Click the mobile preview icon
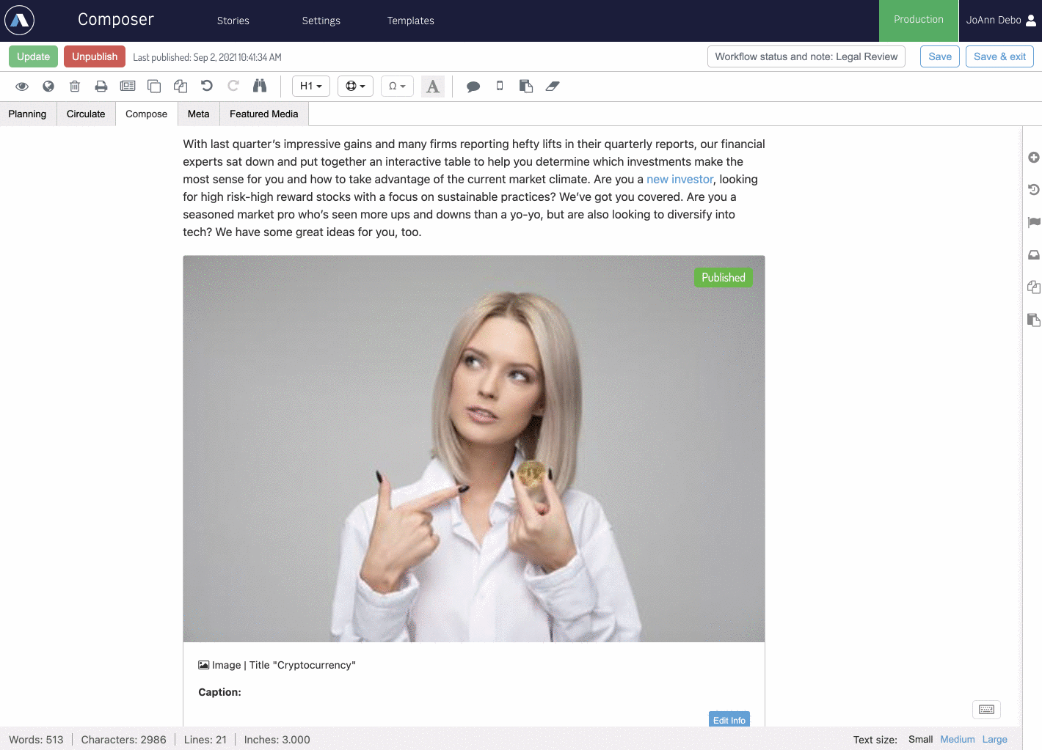1042x750 pixels. click(500, 86)
